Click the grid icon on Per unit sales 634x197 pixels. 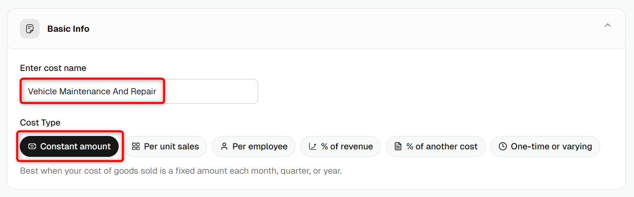[136, 146]
